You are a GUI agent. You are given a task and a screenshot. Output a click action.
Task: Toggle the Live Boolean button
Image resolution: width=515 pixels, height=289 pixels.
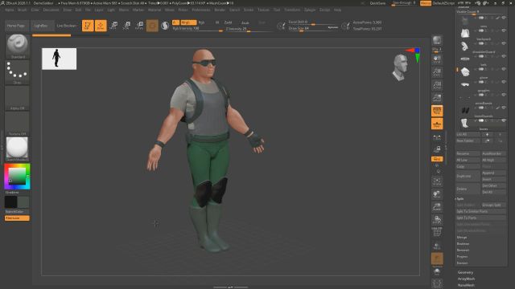67,26
